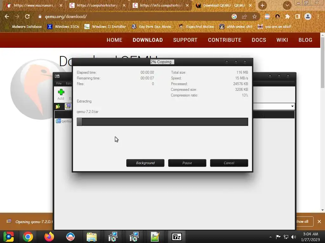Open Notepad++ from taskbar

(x=155, y=237)
